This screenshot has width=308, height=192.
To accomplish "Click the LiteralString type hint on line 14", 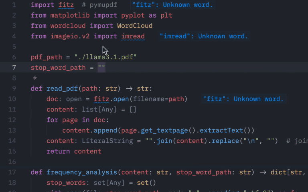I will tap(107, 141).
